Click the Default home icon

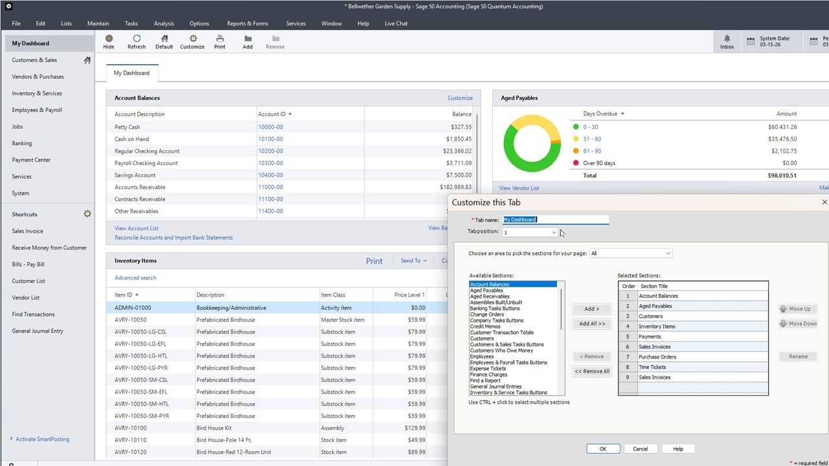click(165, 39)
